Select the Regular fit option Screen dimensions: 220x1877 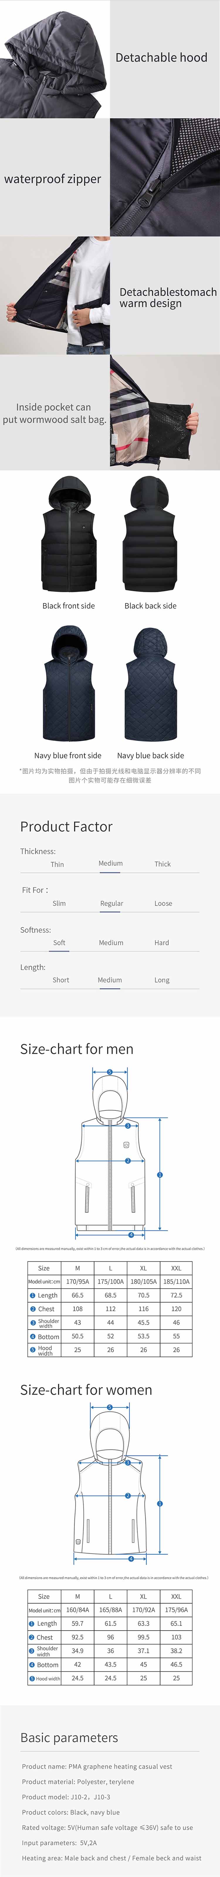coord(111,903)
